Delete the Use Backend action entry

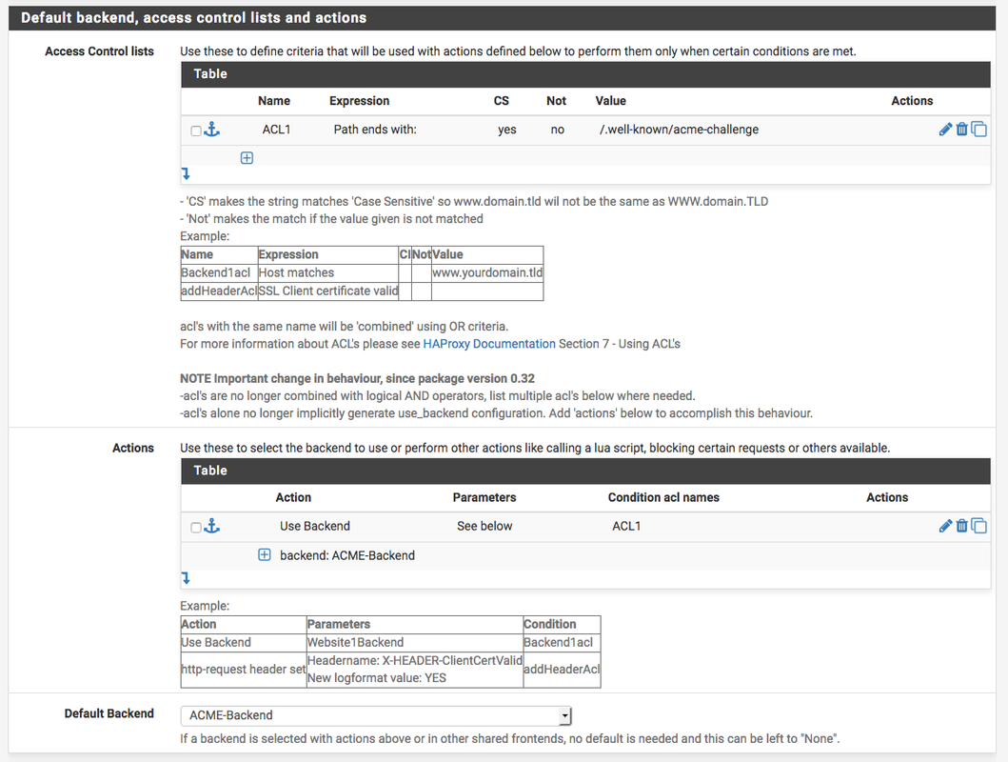click(961, 526)
